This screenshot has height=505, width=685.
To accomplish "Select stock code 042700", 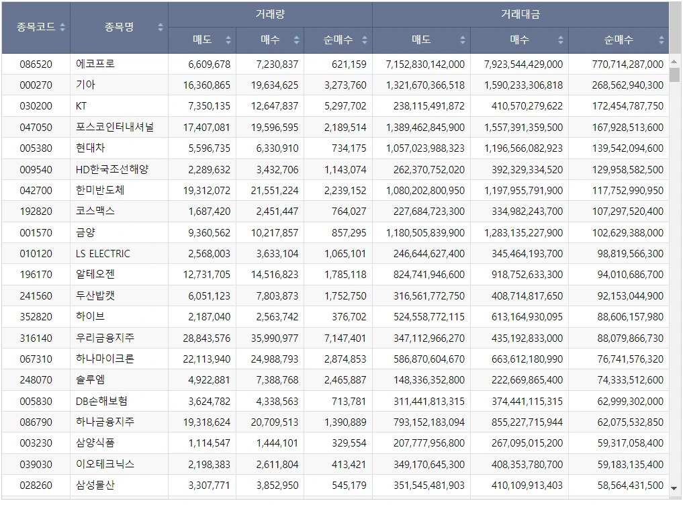I will click(x=36, y=191).
